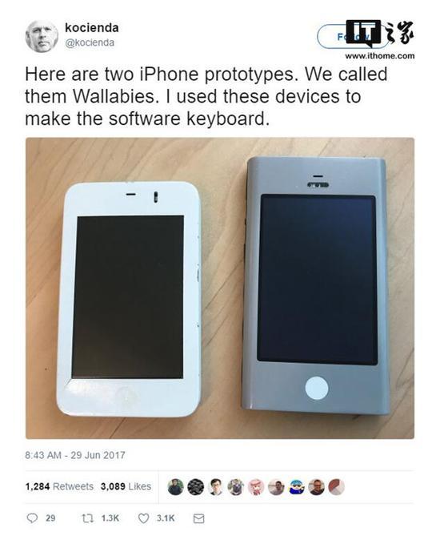Click the blue cartoon liker avatar
This screenshot has width=440, height=544.
(x=297, y=487)
